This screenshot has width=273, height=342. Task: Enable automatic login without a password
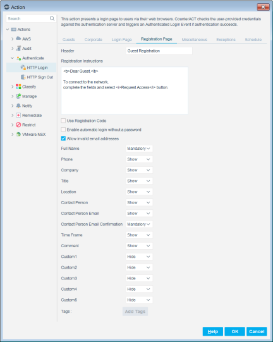63,130
